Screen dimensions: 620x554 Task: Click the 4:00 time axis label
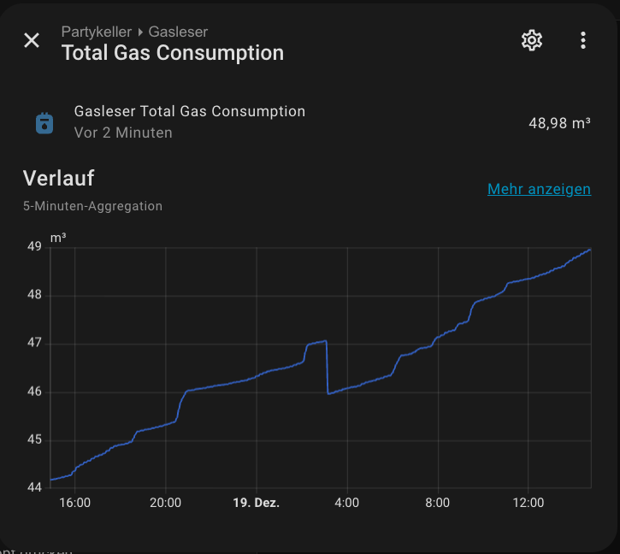(x=346, y=503)
